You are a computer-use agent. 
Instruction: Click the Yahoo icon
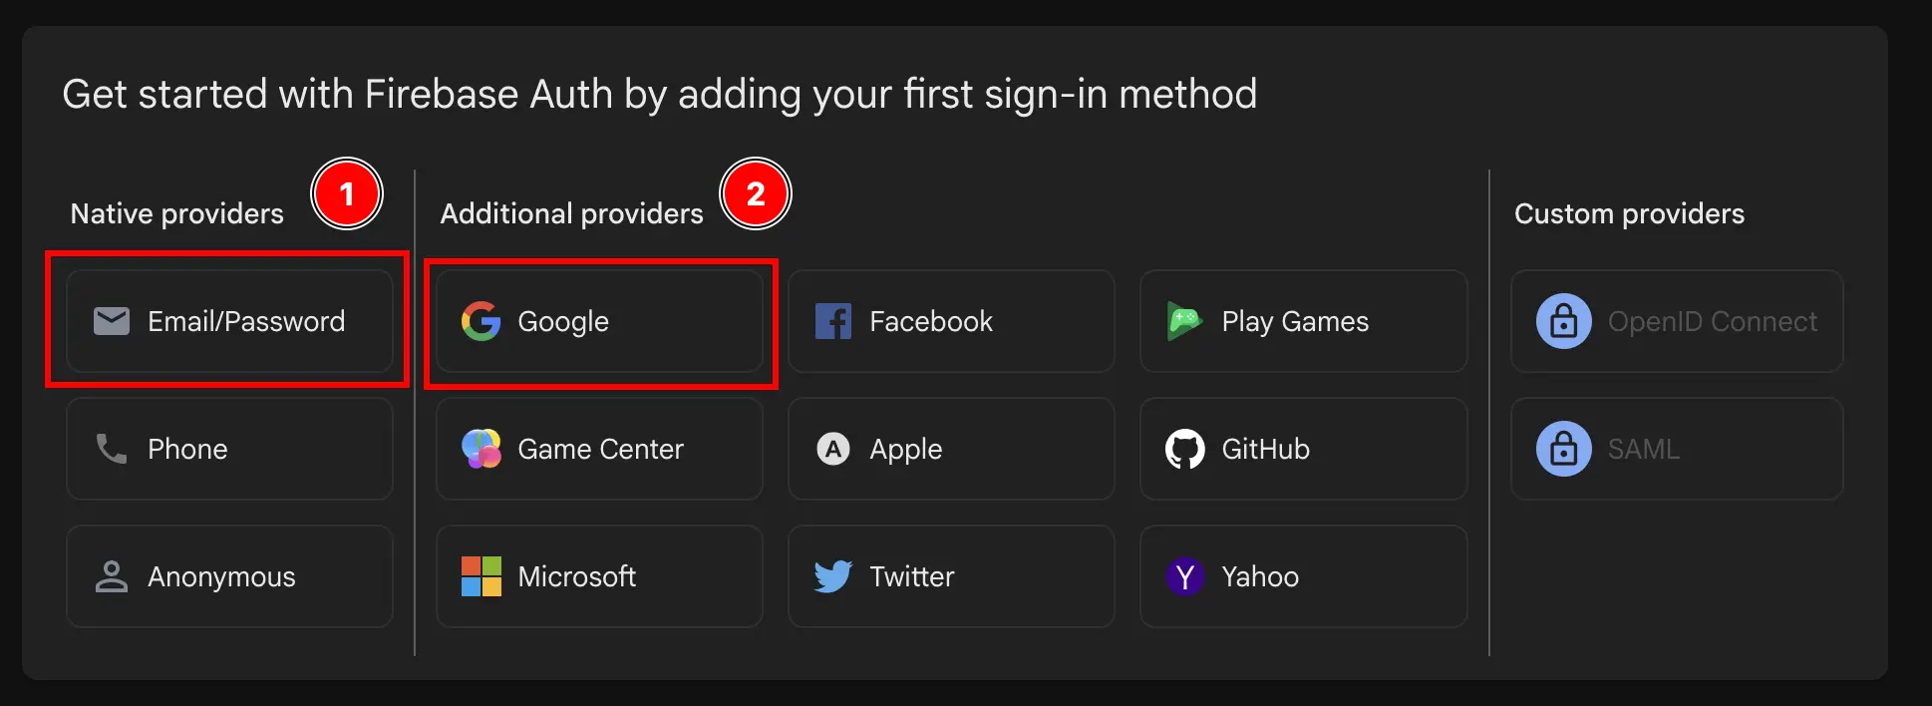1185,576
